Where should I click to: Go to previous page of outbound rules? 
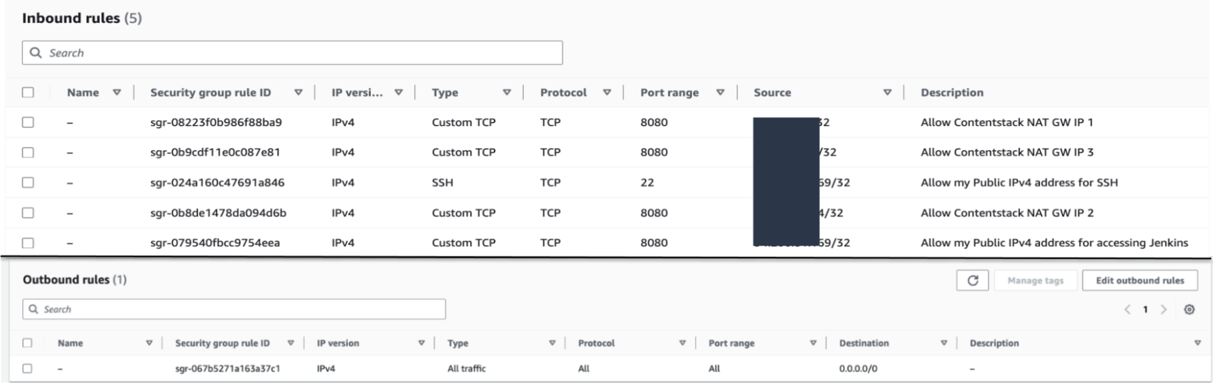point(1127,309)
